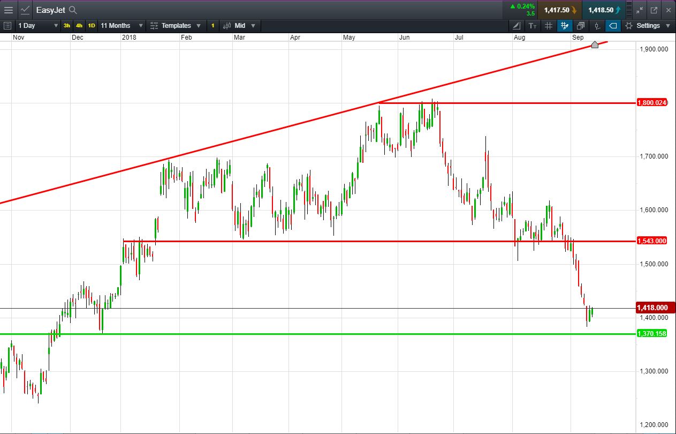This screenshot has height=434, width=676.
Task: Click the grey trendline end handle near Sep
Action: (x=595, y=44)
